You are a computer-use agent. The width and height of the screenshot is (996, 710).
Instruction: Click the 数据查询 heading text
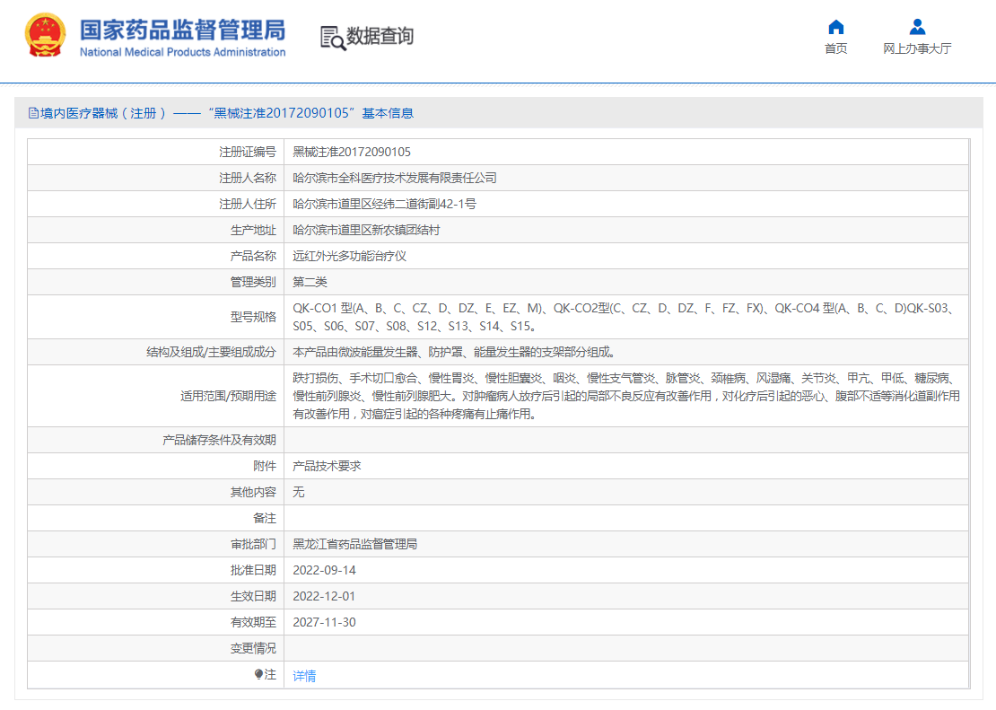380,36
